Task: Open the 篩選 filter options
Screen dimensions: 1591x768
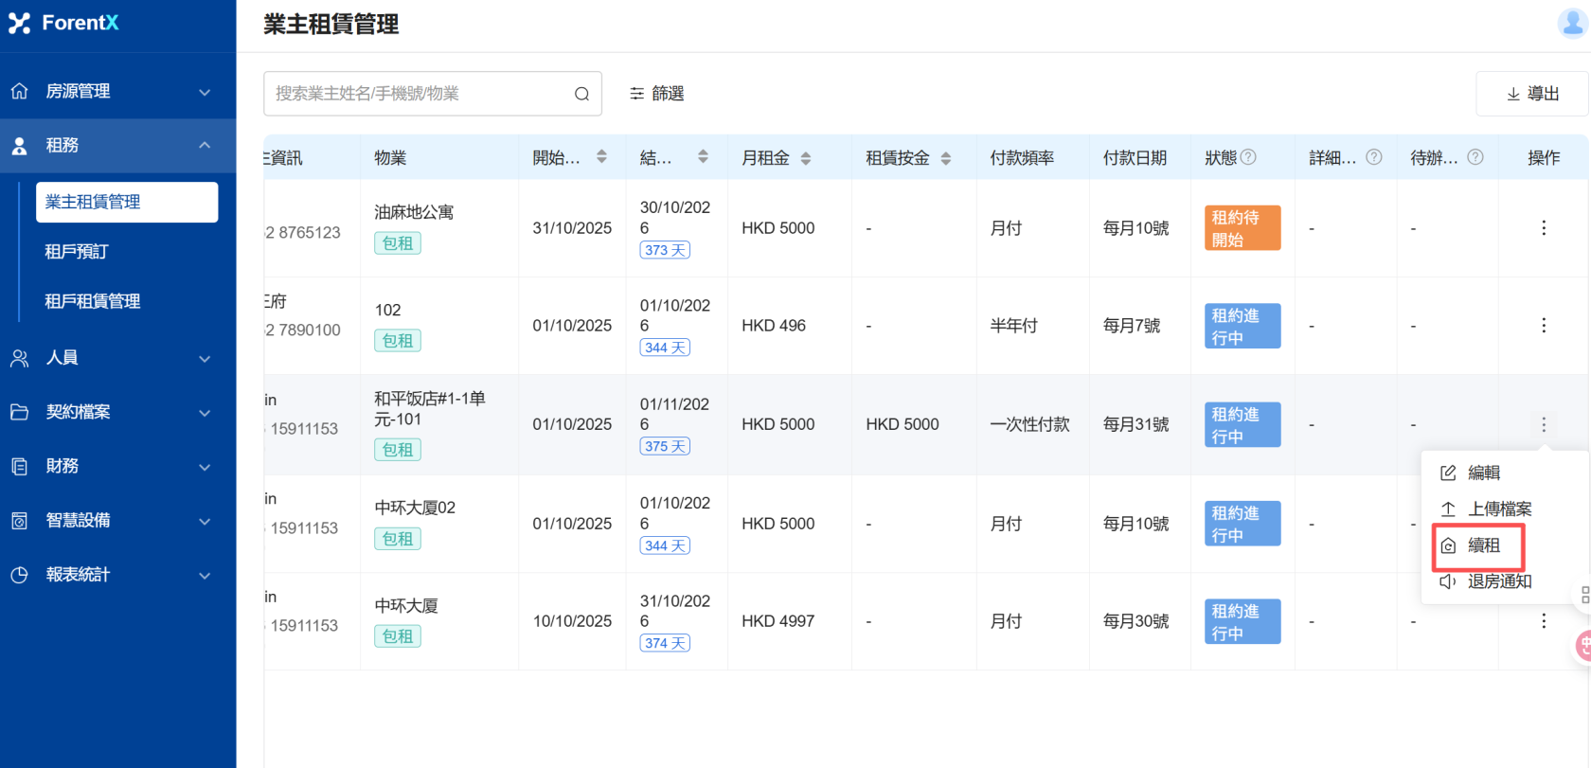Action: tap(657, 94)
